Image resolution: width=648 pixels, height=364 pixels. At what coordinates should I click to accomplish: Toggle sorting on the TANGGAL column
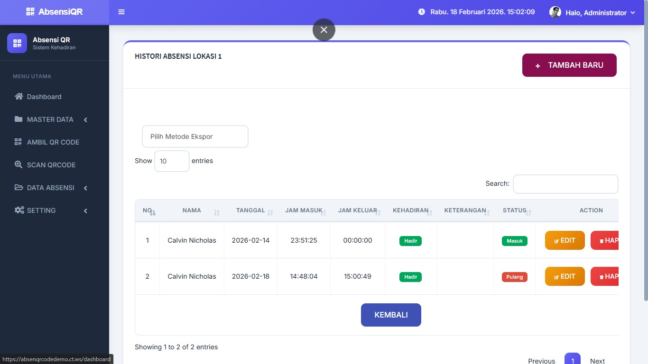pos(250,210)
